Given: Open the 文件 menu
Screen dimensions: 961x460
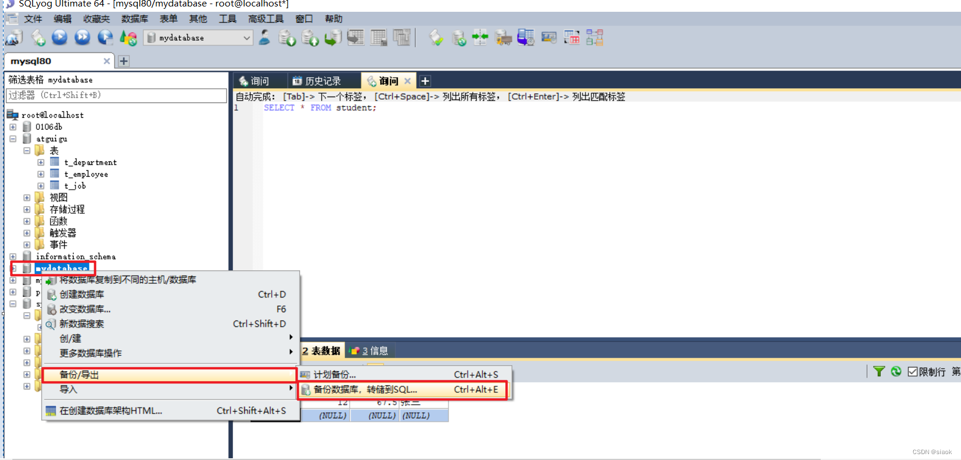Looking at the screenshot, I should [x=33, y=19].
